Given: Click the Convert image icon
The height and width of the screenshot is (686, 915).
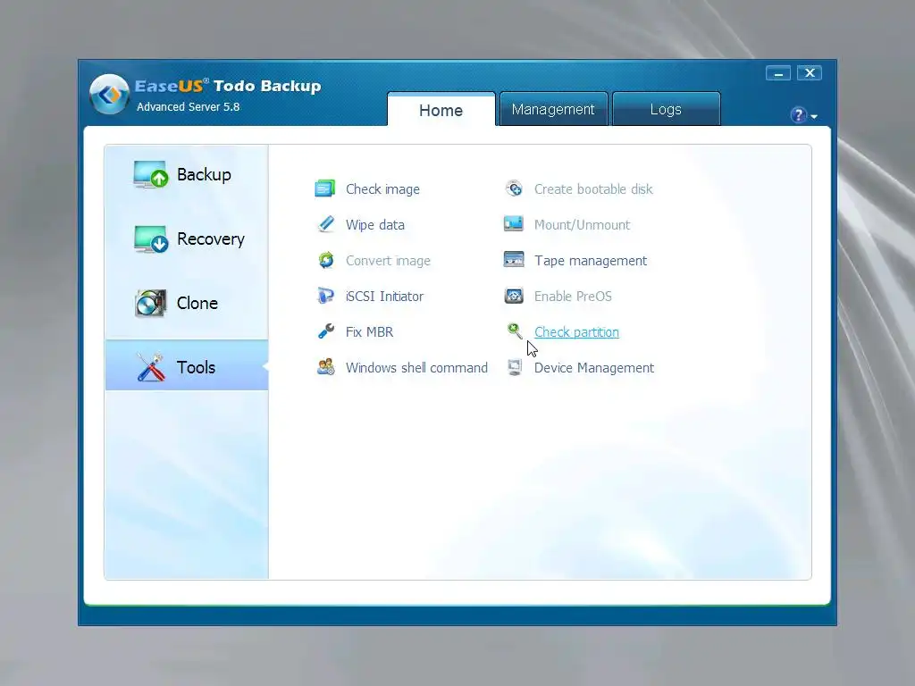Looking at the screenshot, I should click(x=325, y=260).
